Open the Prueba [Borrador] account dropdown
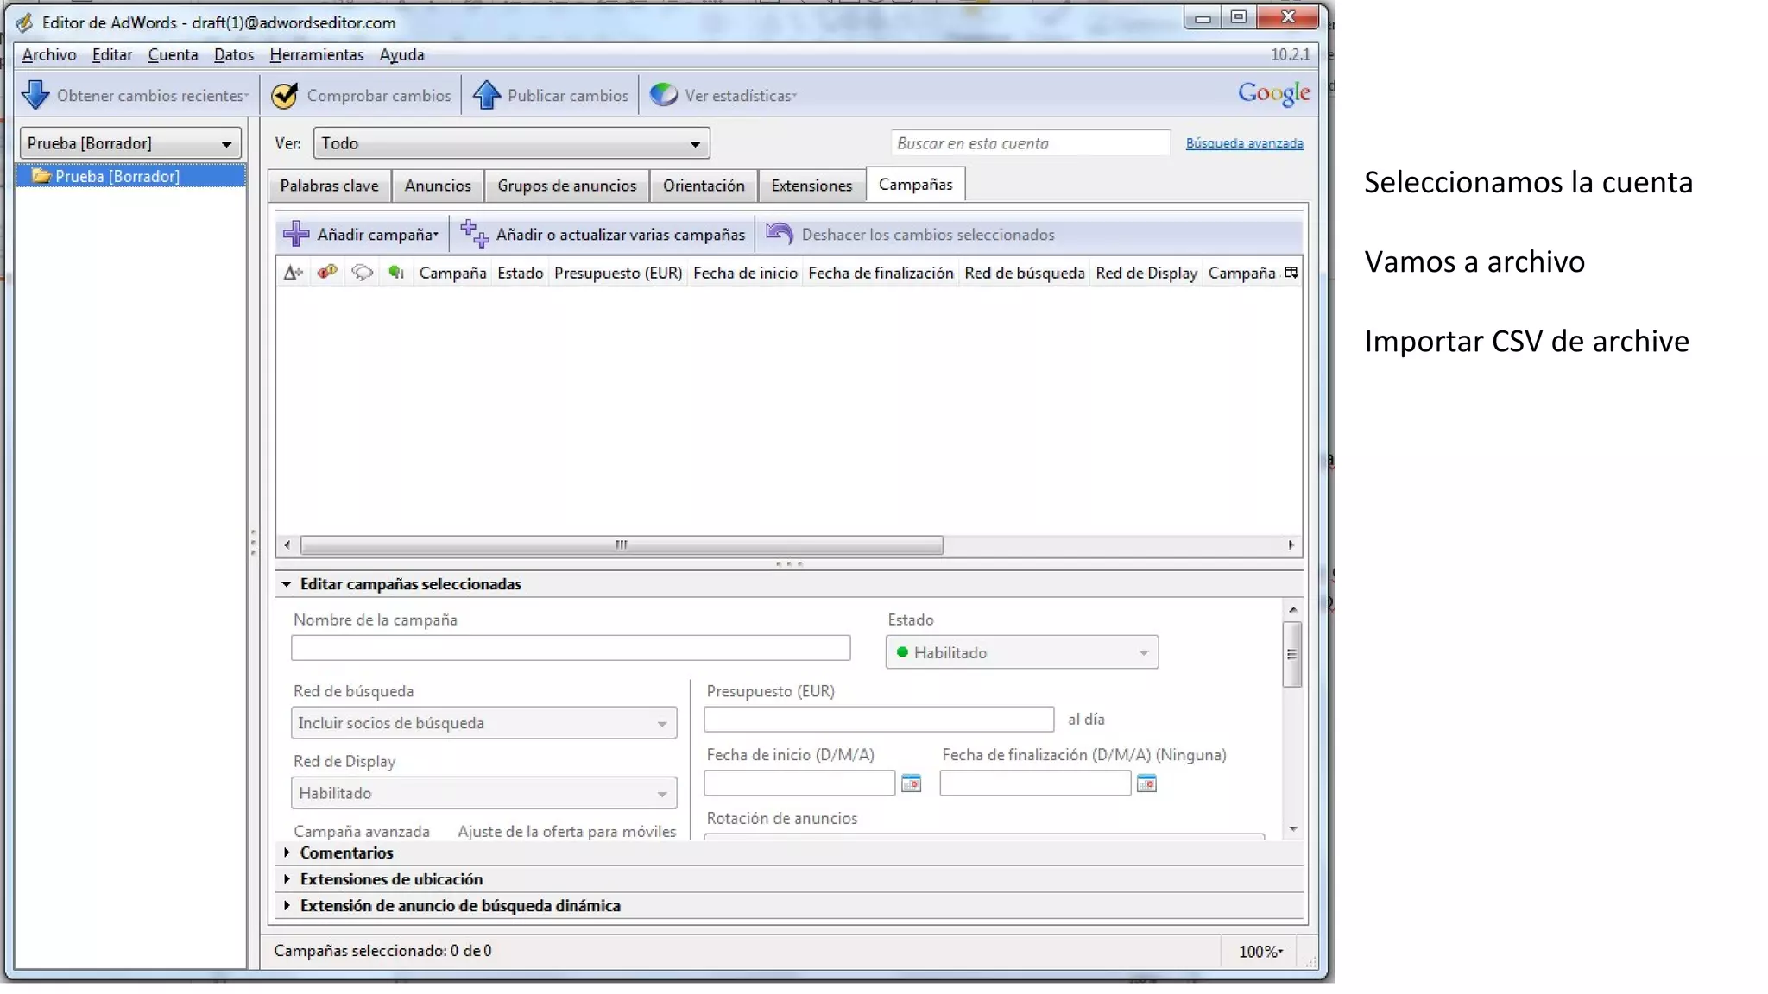 pyautogui.click(x=129, y=143)
